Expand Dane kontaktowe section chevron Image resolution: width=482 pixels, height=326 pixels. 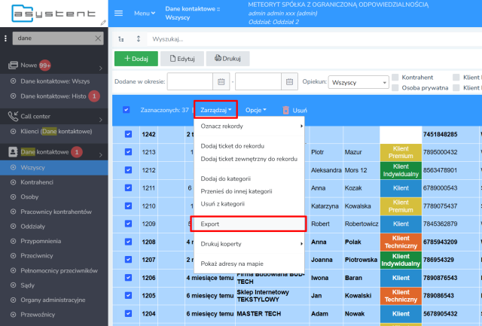100,155
